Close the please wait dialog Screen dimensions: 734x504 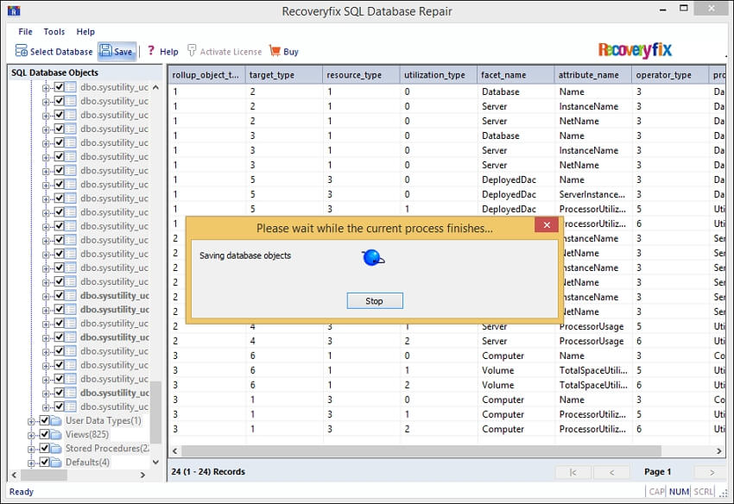(x=547, y=225)
